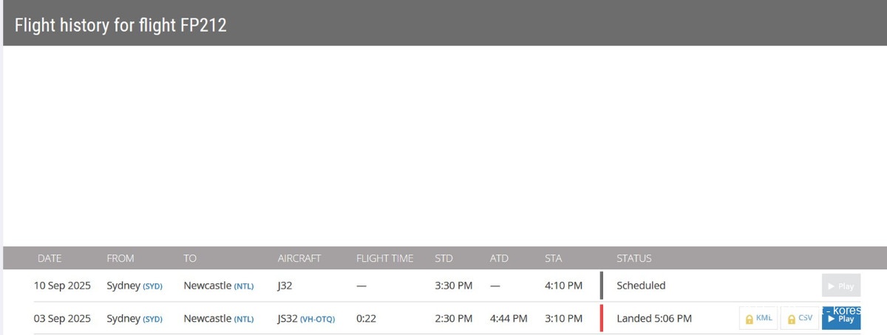Click the AIRCRAFT column header

(x=299, y=258)
